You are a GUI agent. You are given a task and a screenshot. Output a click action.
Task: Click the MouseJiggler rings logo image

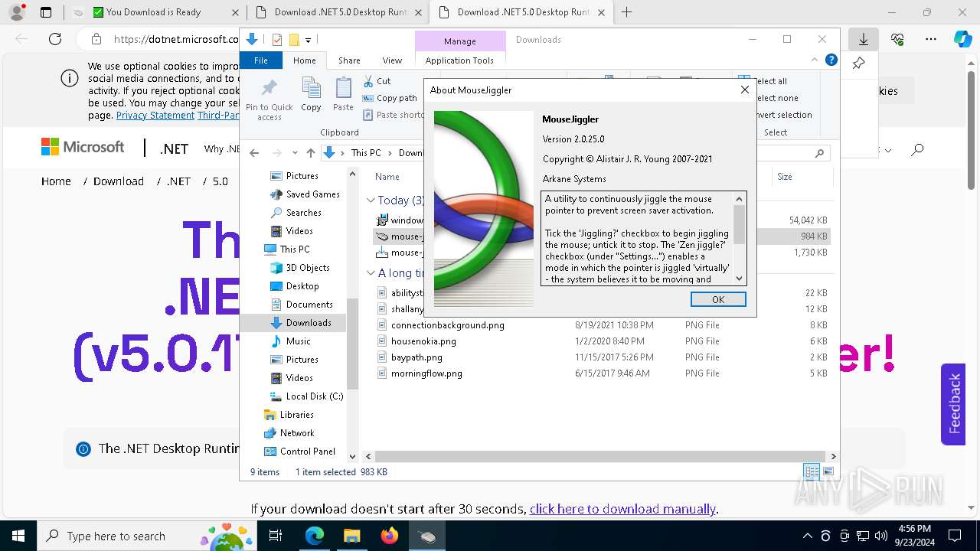(483, 209)
